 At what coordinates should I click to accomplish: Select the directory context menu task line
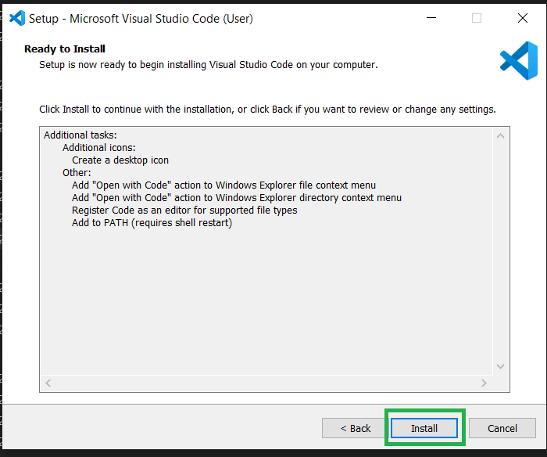click(237, 198)
